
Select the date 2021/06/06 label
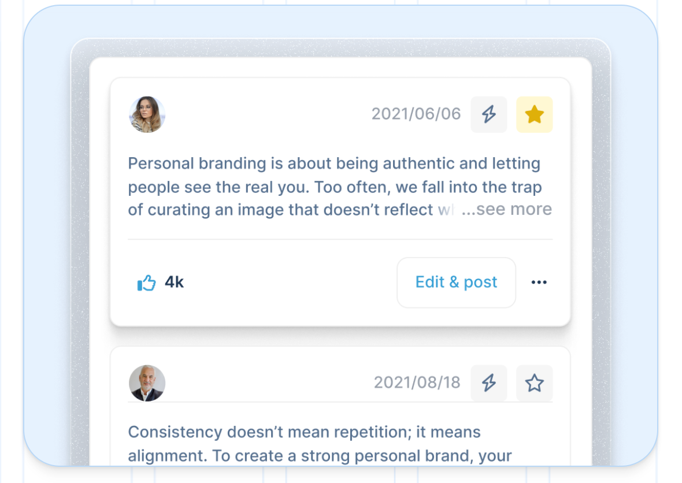[416, 114]
